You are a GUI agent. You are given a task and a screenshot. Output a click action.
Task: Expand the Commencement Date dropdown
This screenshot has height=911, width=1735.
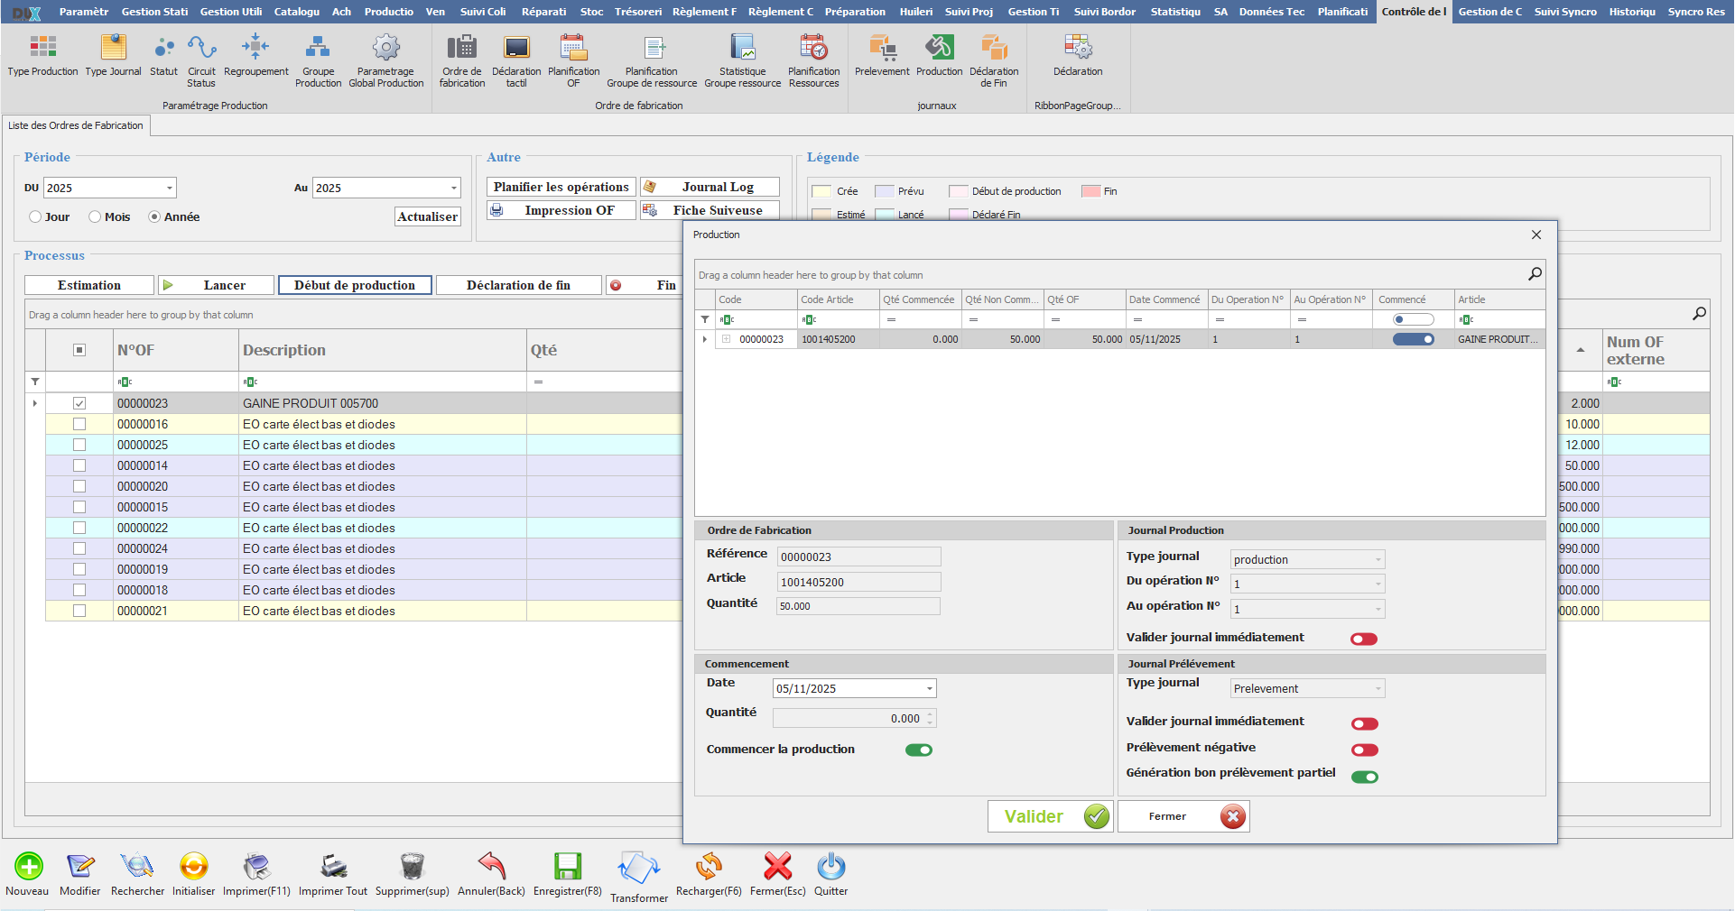[x=929, y=689]
